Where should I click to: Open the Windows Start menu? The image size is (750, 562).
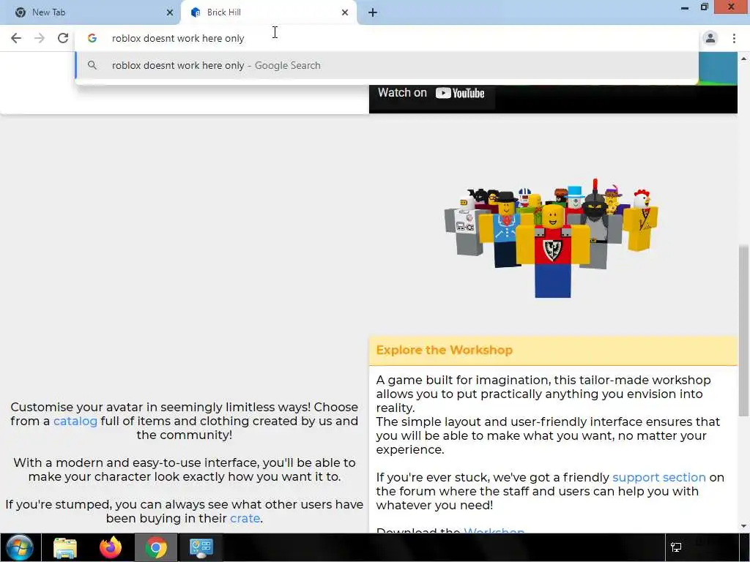tap(20, 547)
